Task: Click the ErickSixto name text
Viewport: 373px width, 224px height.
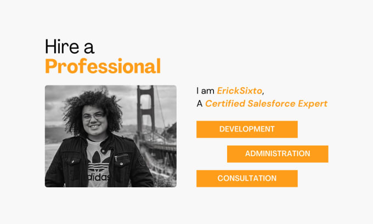Action: tap(239, 91)
